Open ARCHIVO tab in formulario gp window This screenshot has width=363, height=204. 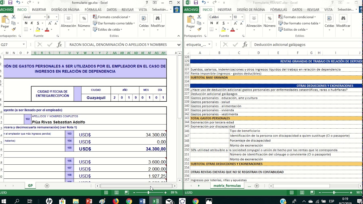[7, 9]
